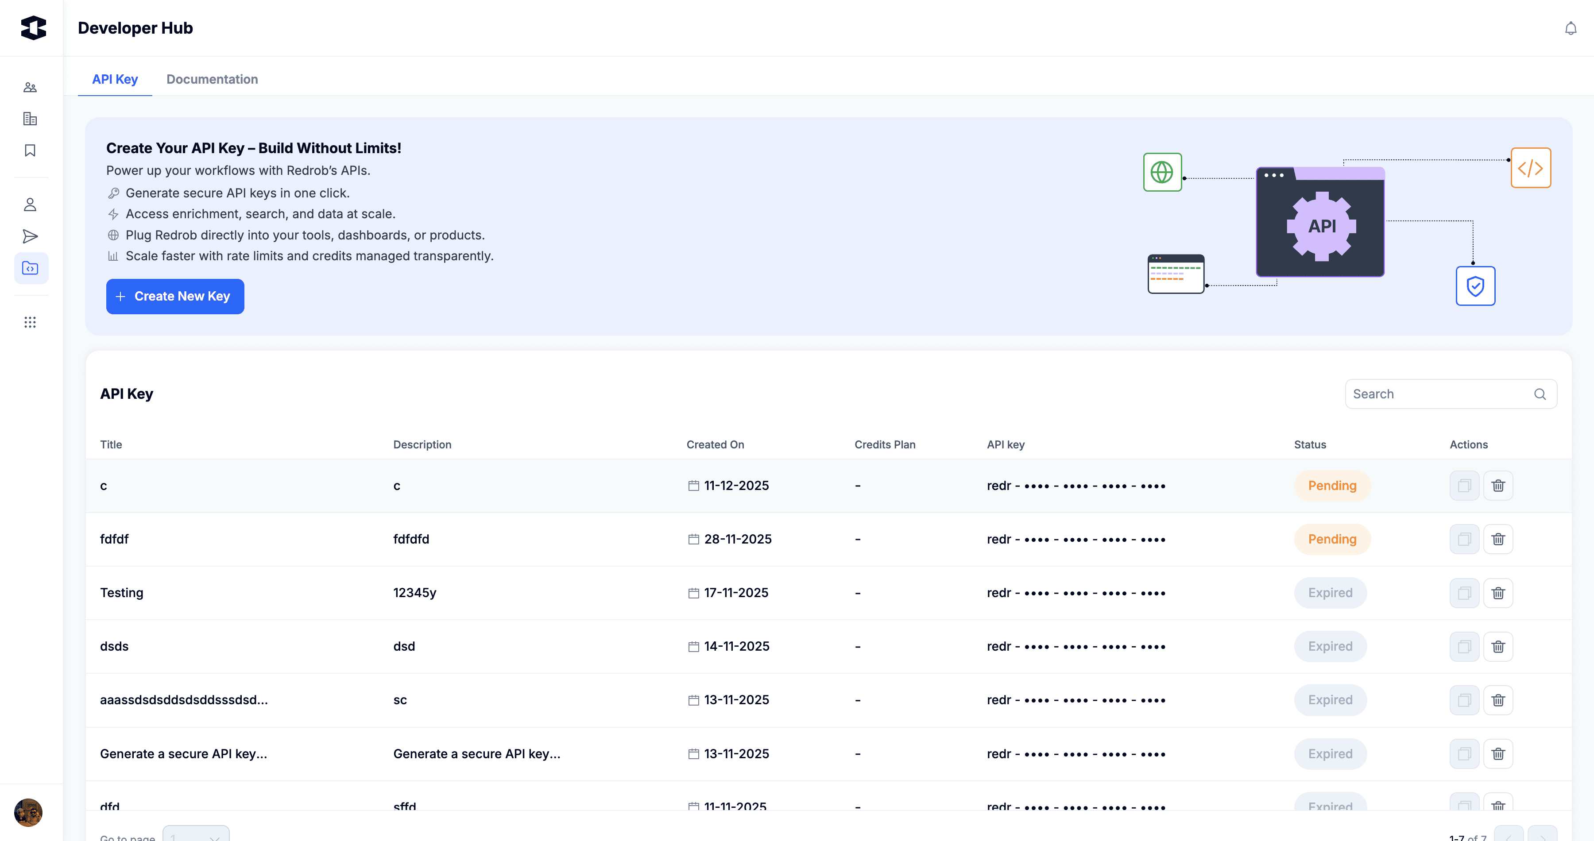Delete the 'fdfdf' API key
The width and height of the screenshot is (1594, 841).
1497,539
